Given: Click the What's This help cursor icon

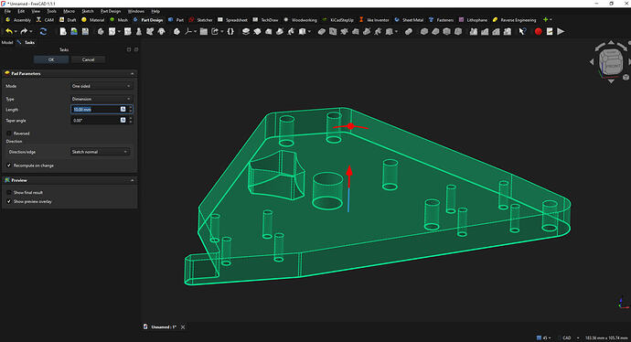Looking at the screenshot, I should click(523, 31).
